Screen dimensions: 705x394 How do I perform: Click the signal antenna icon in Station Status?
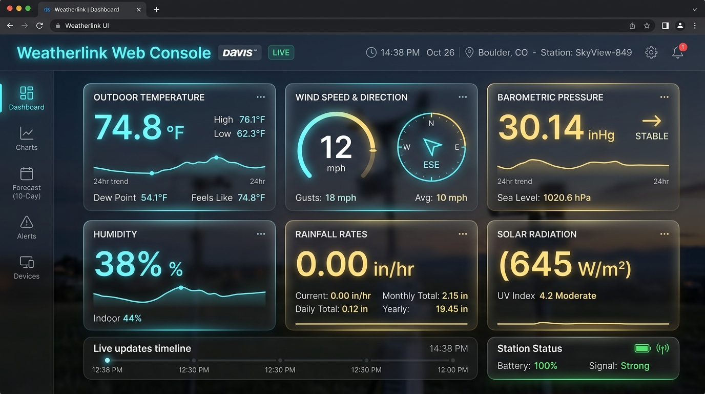662,349
